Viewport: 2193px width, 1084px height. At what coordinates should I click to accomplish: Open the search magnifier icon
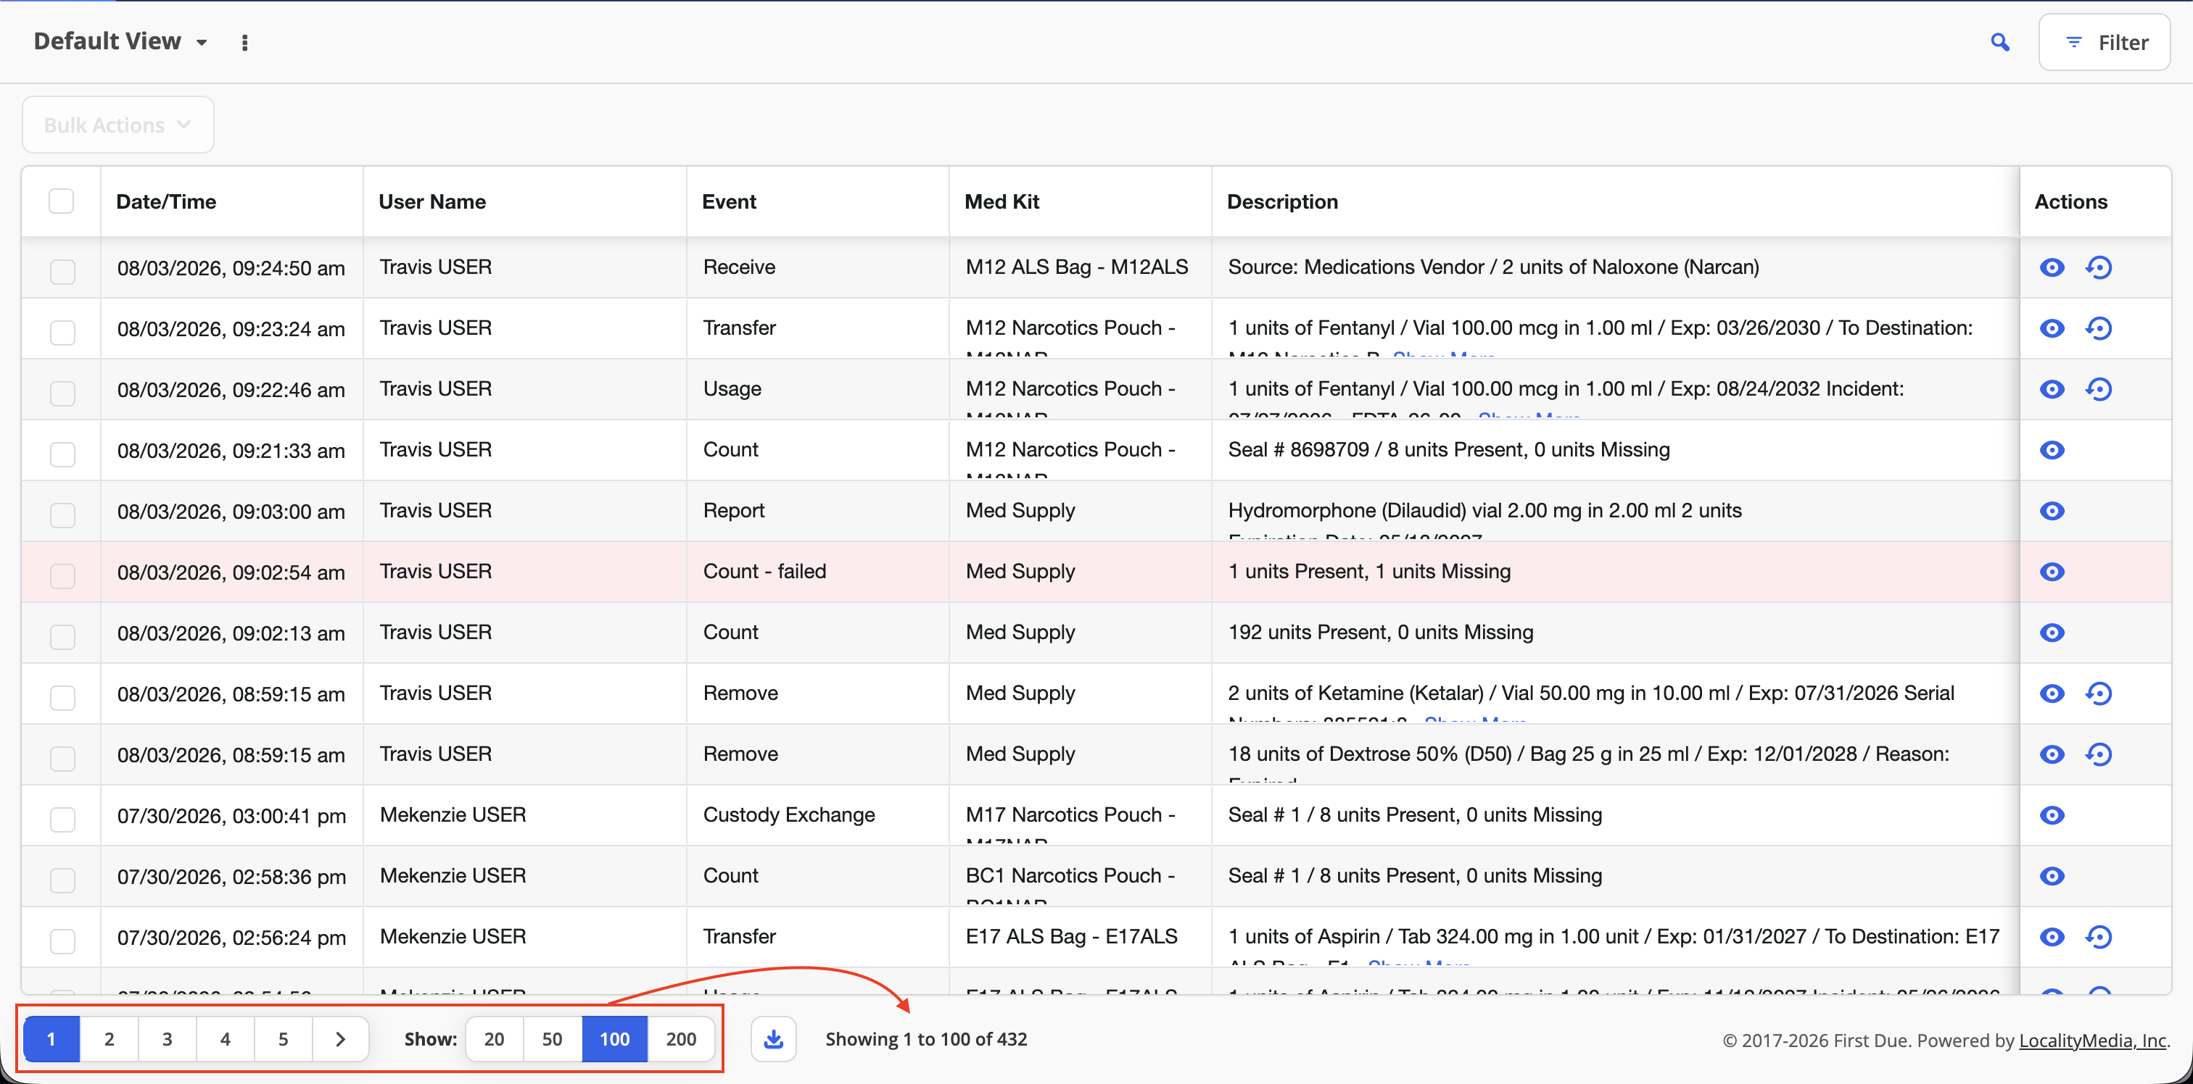pyautogui.click(x=2000, y=42)
